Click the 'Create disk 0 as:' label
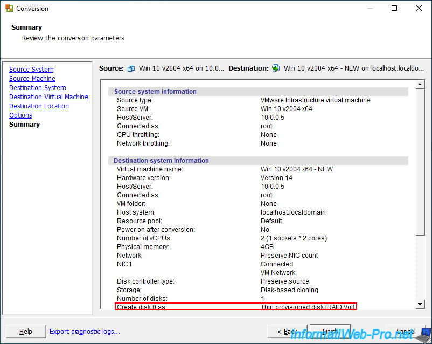Viewport: 432px width, 344px height. coord(142,307)
